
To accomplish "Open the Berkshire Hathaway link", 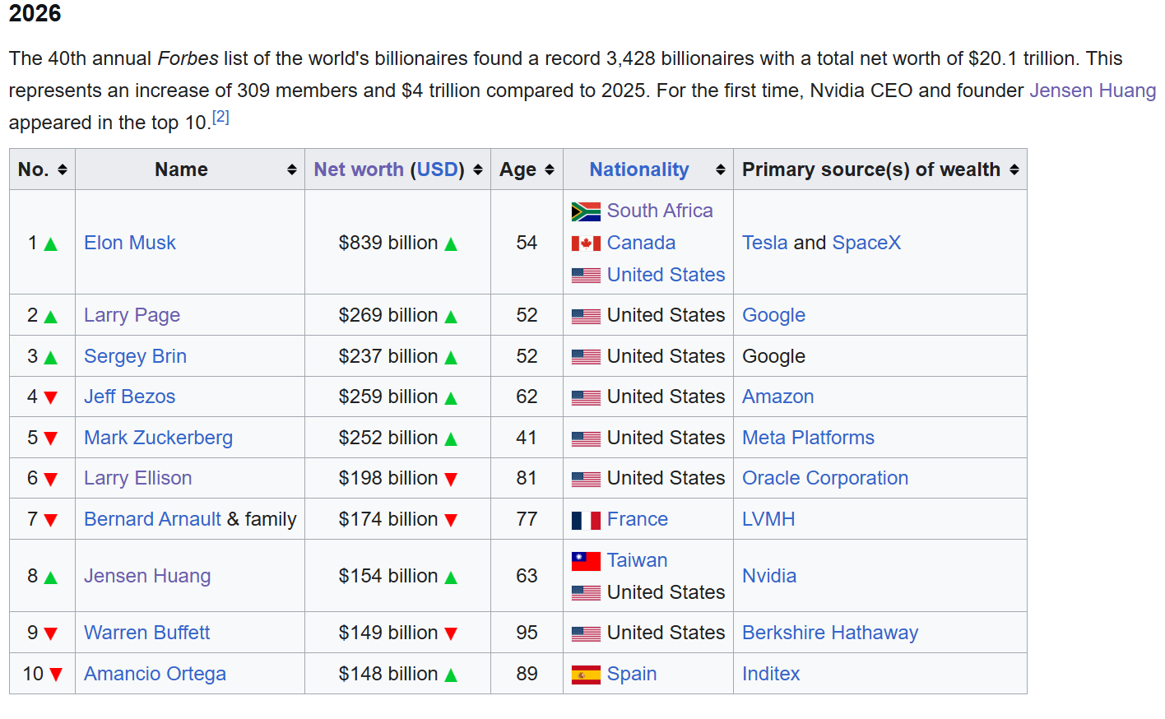I will tap(830, 633).
